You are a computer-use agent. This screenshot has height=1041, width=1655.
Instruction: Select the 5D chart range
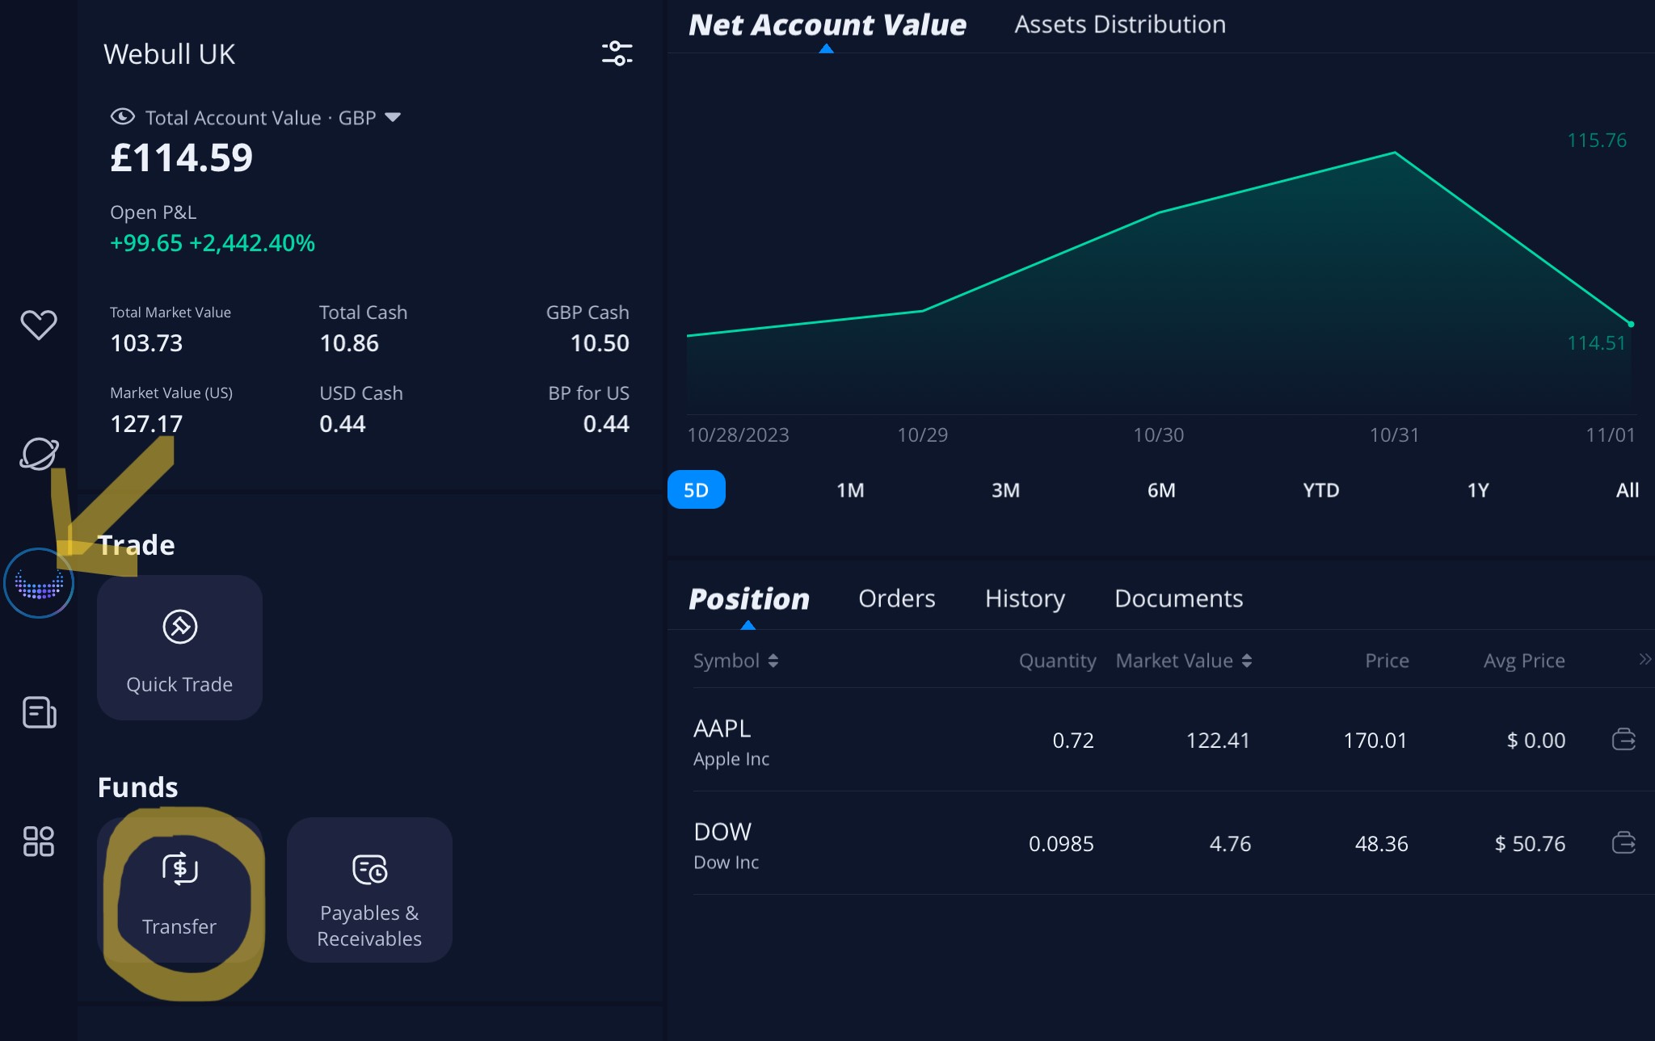click(x=697, y=489)
